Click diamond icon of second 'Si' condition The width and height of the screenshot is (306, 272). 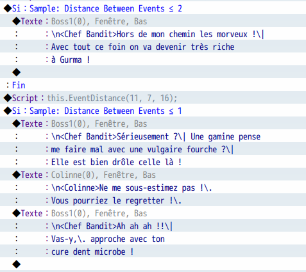[x=8, y=111]
